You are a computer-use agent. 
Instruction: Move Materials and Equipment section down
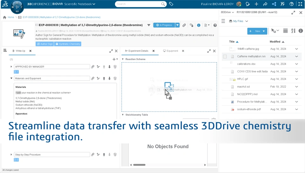pyautogui.click(x=110, y=78)
